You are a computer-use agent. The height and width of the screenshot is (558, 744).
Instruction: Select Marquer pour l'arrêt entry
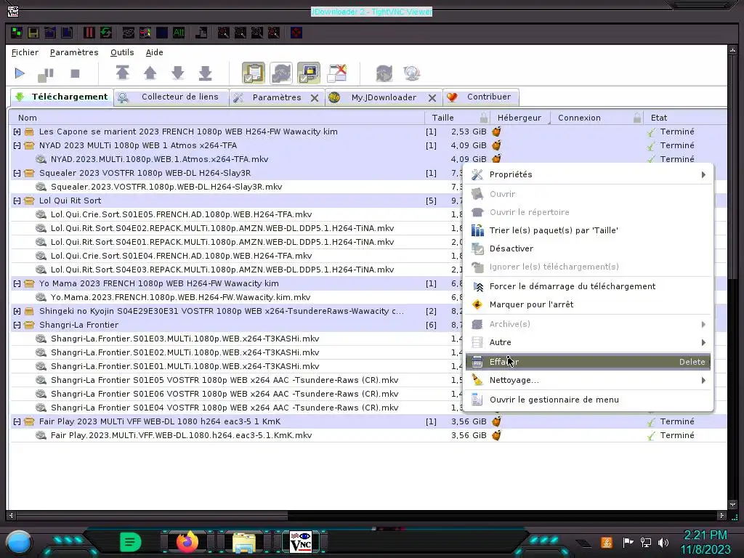(588, 304)
